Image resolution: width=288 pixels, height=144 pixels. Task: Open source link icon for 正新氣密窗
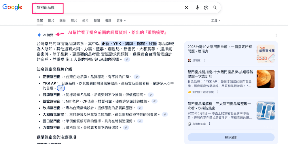pos(137,76)
